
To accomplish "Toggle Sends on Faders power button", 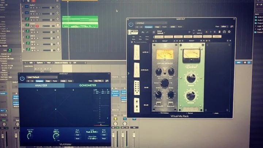I will click(x=70, y=63).
